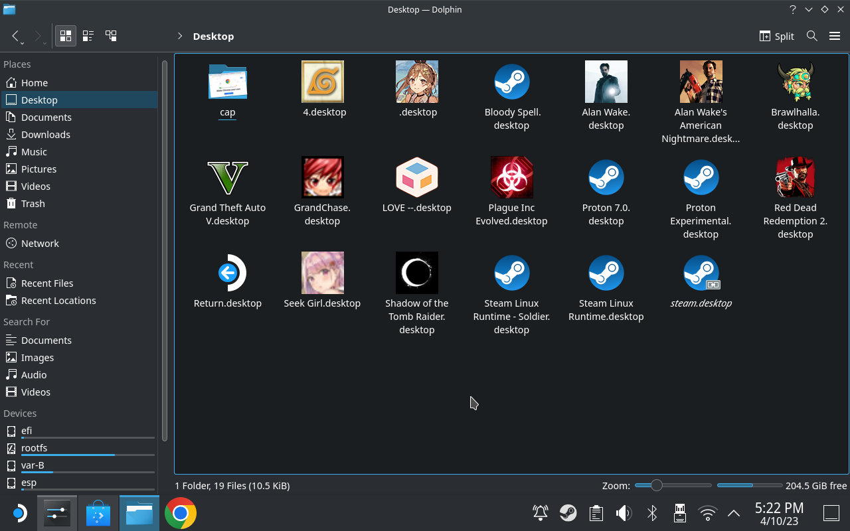Image resolution: width=850 pixels, height=531 pixels.
Task: Open Documents in Places
Action: coord(79,117)
